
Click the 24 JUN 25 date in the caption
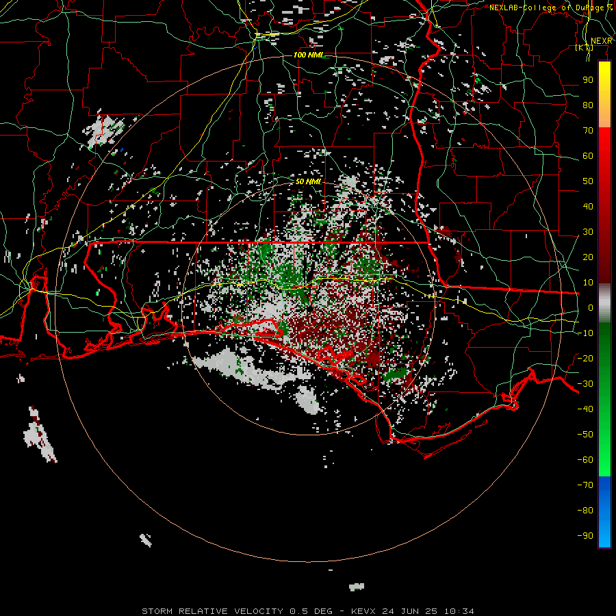(x=410, y=611)
